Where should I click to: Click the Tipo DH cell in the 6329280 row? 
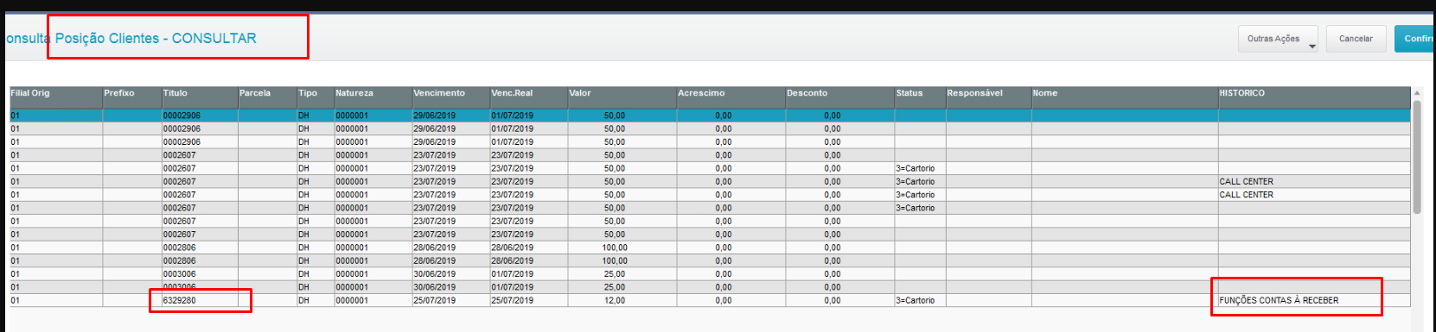pyautogui.click(x=315, y=300)
